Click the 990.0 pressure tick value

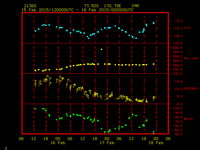[x=178, y=56]
